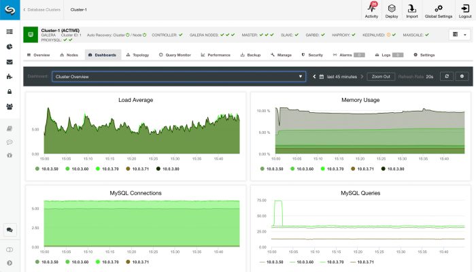Open the Import icon in top bar
The height and width of the screenshot is (272, 476).
pyautogui.click(x=412, y=8)
